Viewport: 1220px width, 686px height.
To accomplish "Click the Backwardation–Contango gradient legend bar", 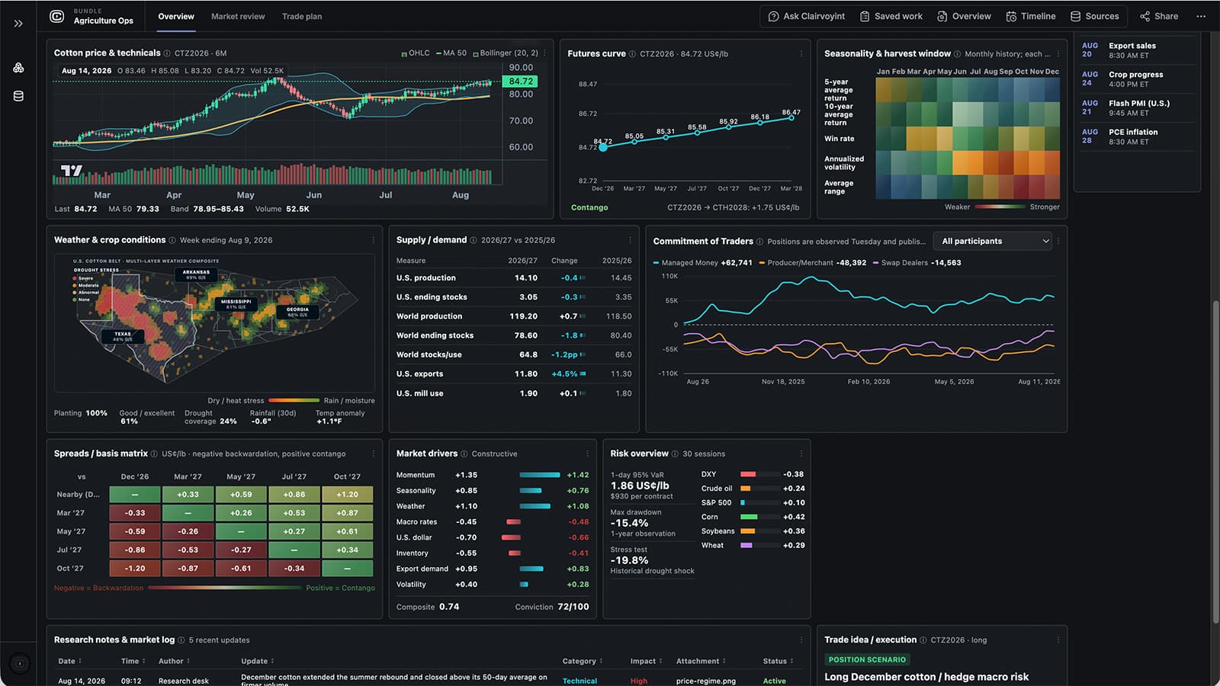I will click(x=225, y=588).
